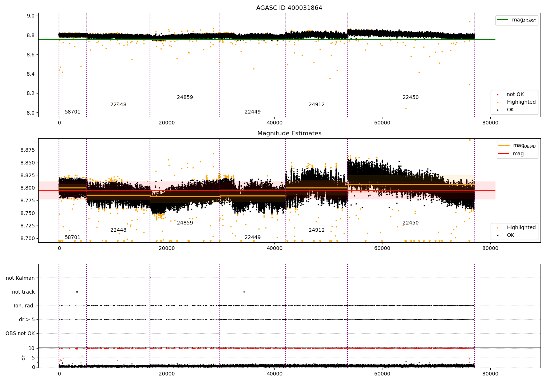Click 'OK' in the Magnitude Estimates legend
546x382 pixels.
coord(506,235)
